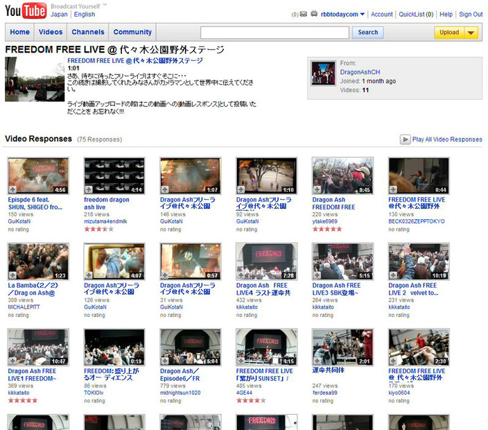Rate freedom dragon ash live with stars
The image size is (488, 430).
click(98, 229)
